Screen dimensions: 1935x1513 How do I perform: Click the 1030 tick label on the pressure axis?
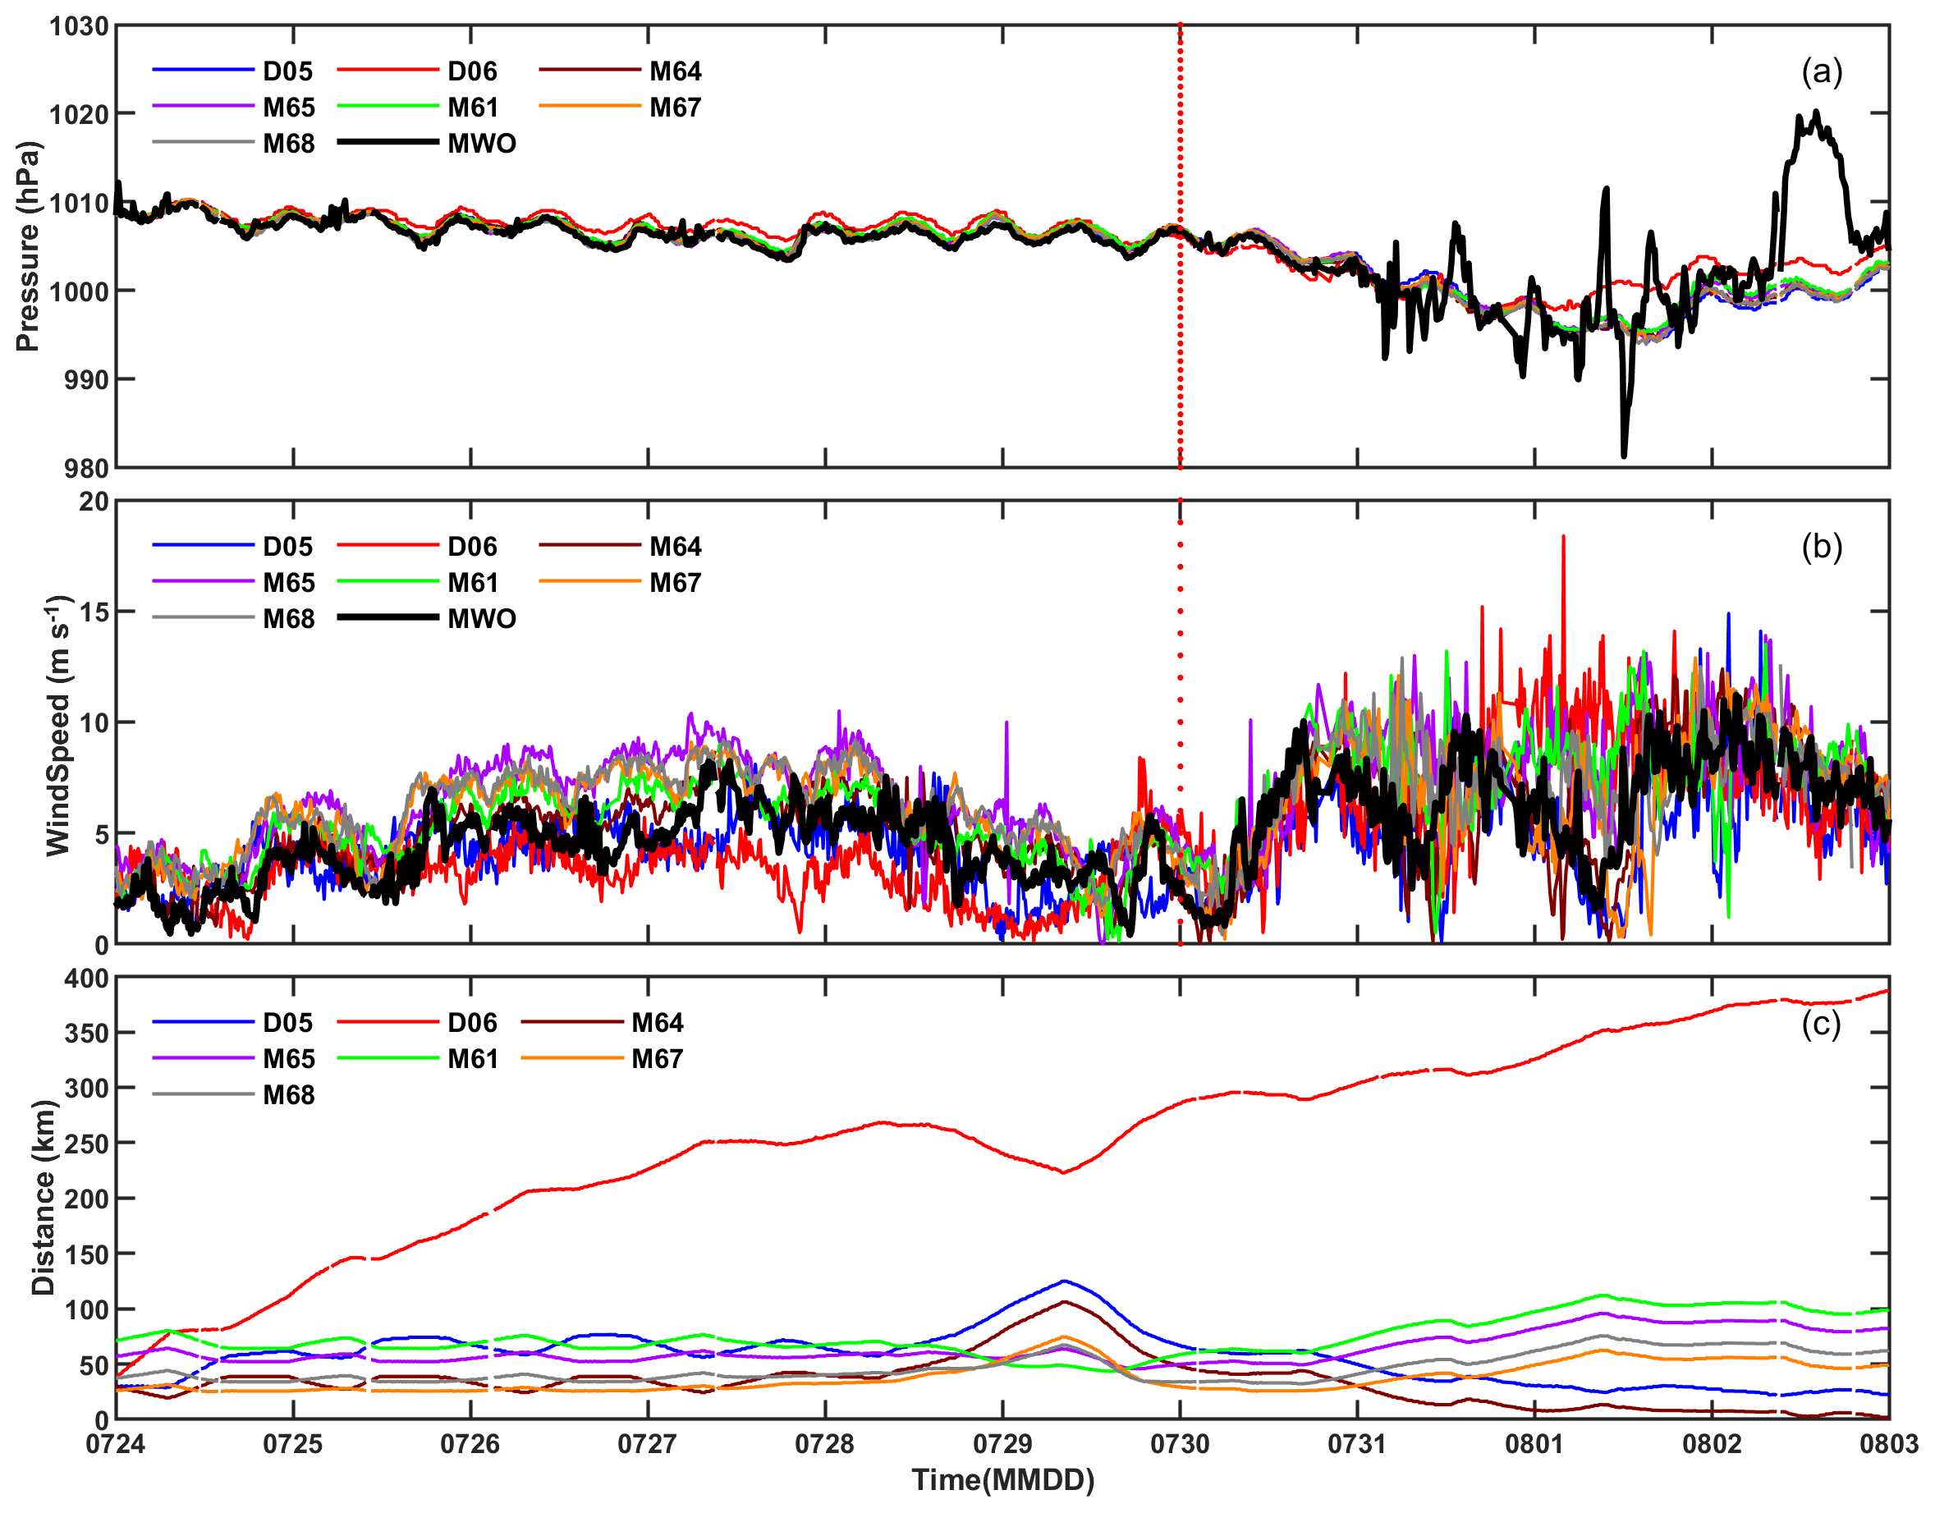pos(79,26)
